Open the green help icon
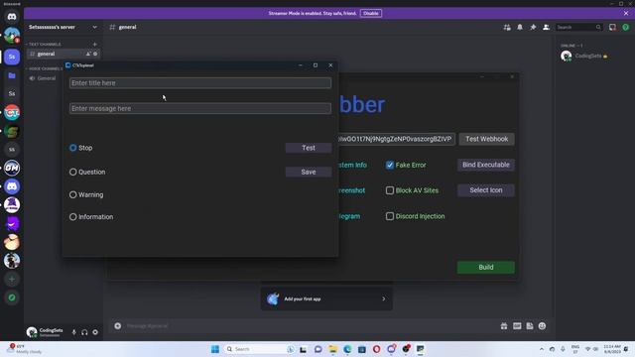This screenshot has width=635, height=357. (626, 27)
